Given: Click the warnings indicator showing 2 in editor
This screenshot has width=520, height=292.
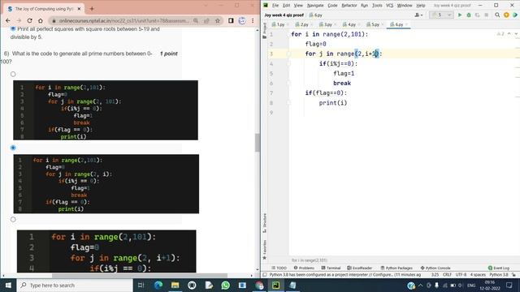Looking at the screenshot, I should pyautogui.click(x=500, y=34).
